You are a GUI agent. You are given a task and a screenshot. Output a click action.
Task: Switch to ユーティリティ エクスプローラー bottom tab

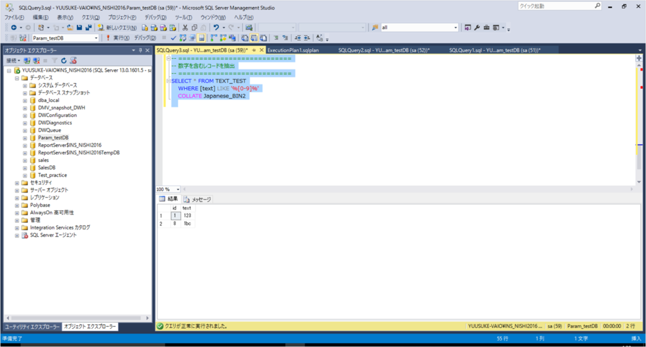pyautogui.click(x=32, y=326)
